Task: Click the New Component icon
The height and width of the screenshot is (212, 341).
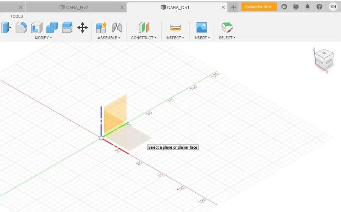Action: [101, 28]
